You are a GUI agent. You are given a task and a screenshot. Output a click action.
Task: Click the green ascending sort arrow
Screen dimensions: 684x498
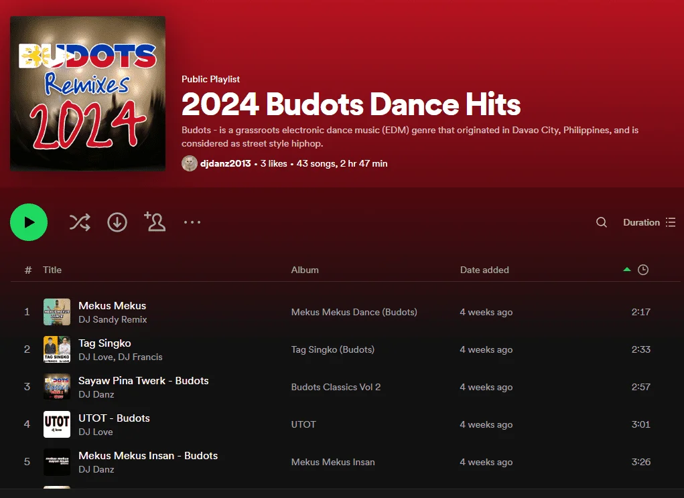coord(627,269)
